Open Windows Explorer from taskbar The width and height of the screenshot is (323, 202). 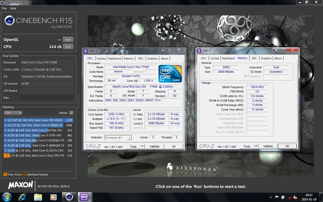pos(38,197)
